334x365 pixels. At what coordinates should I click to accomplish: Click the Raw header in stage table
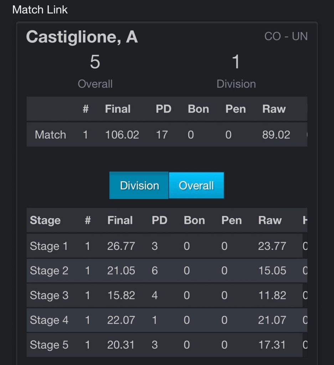(270, 220)
